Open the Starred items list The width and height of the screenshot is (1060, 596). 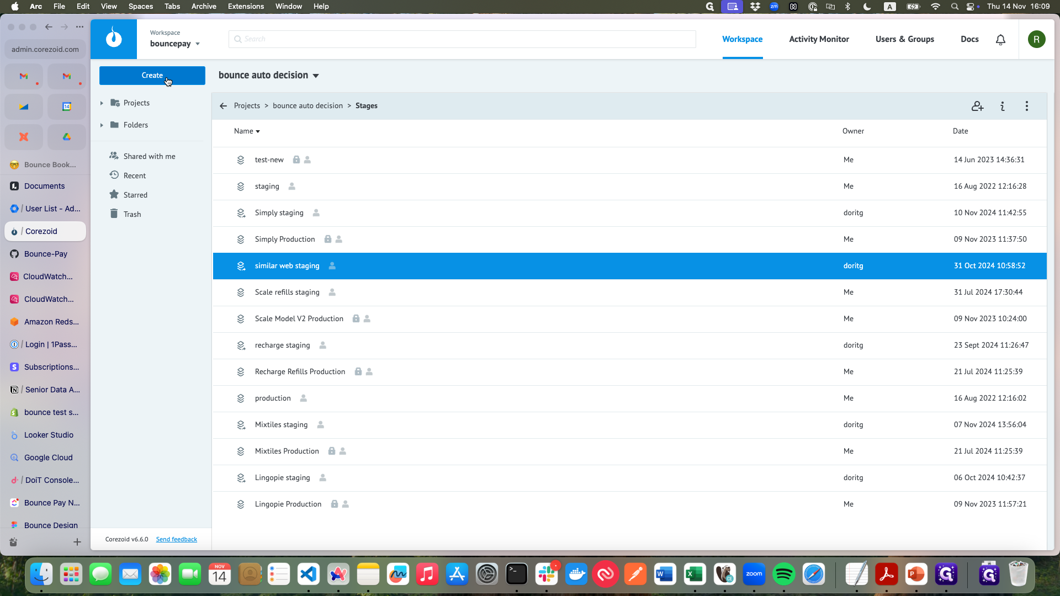click(135, 195)
